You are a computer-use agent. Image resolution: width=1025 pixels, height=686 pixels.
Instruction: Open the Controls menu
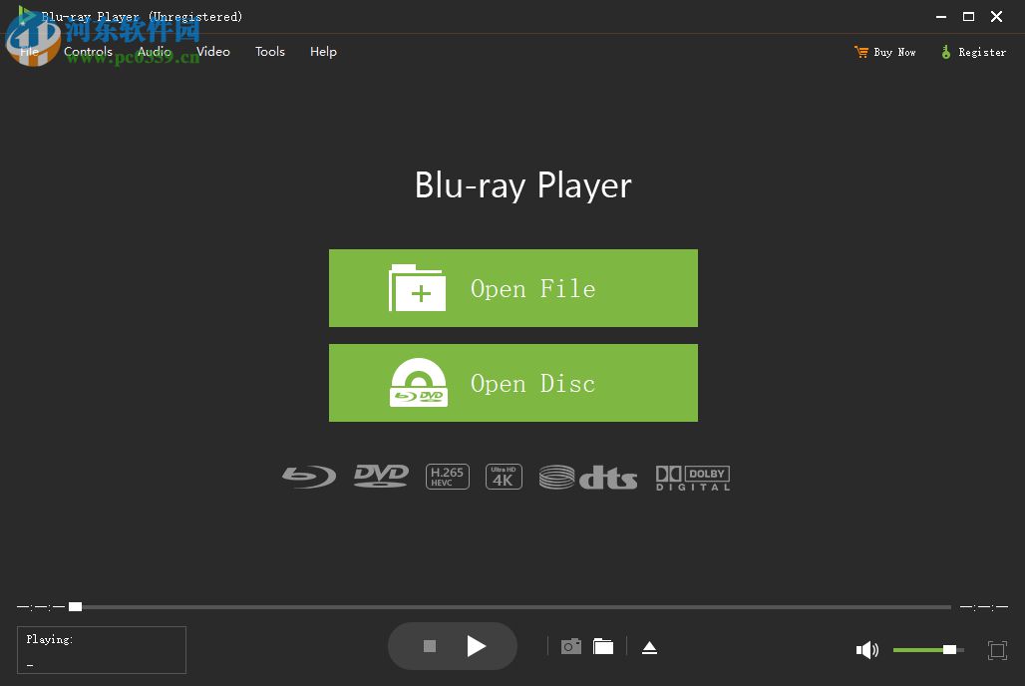point(88,51)
